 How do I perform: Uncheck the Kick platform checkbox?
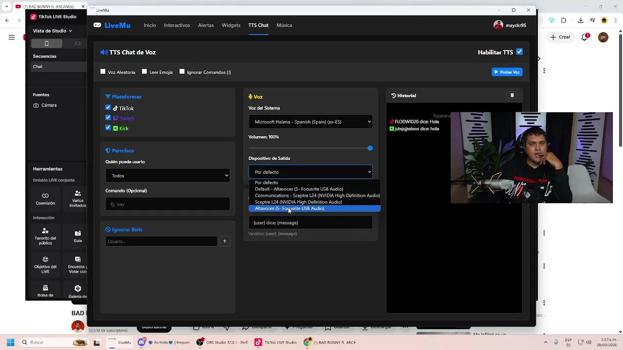[108, 128]
